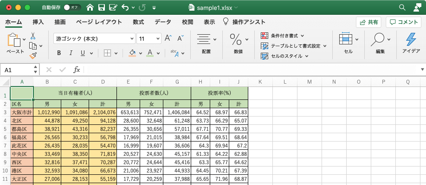The height and width of the screenshot is (185, 426).
Task: Select the 此花区 cell
Action: 22,146
